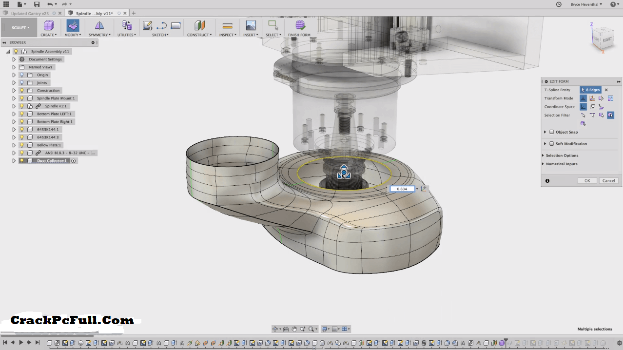Click the Insert image icon
Viewport: 623px width, 350px height.
[x=251, y=26]
